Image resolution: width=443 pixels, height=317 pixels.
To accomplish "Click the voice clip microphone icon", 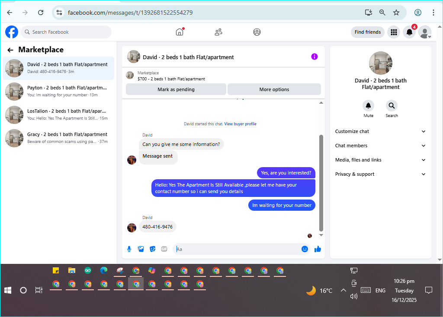I will (129, 249).
